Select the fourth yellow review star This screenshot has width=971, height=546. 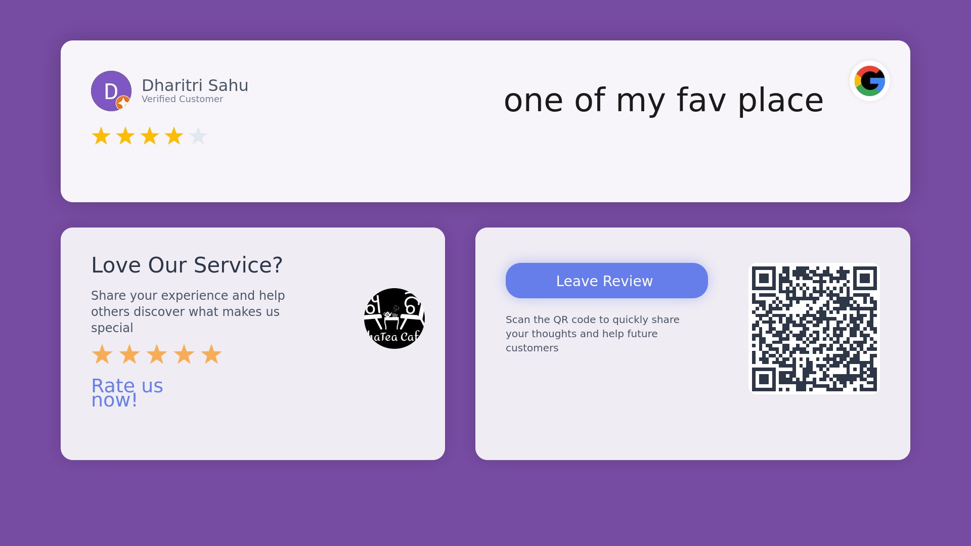click(x=174, y=136)
